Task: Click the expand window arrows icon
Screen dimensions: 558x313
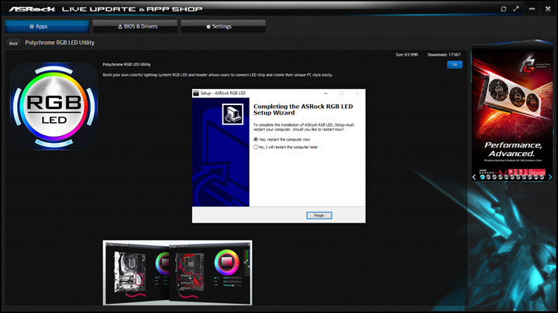Action: coord(516,9)
